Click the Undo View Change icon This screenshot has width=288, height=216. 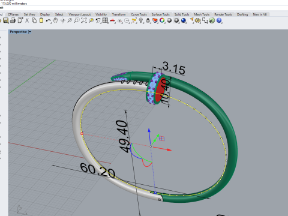(98, 20)
